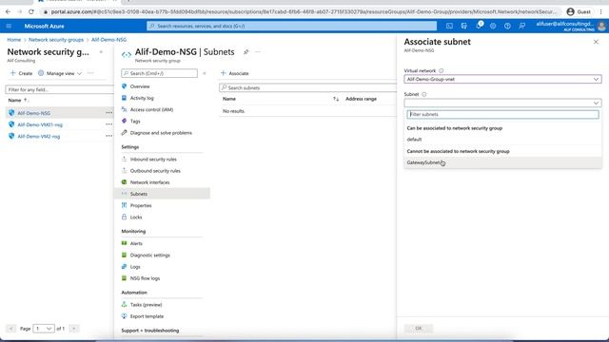Select Subnets menu item

162,194
